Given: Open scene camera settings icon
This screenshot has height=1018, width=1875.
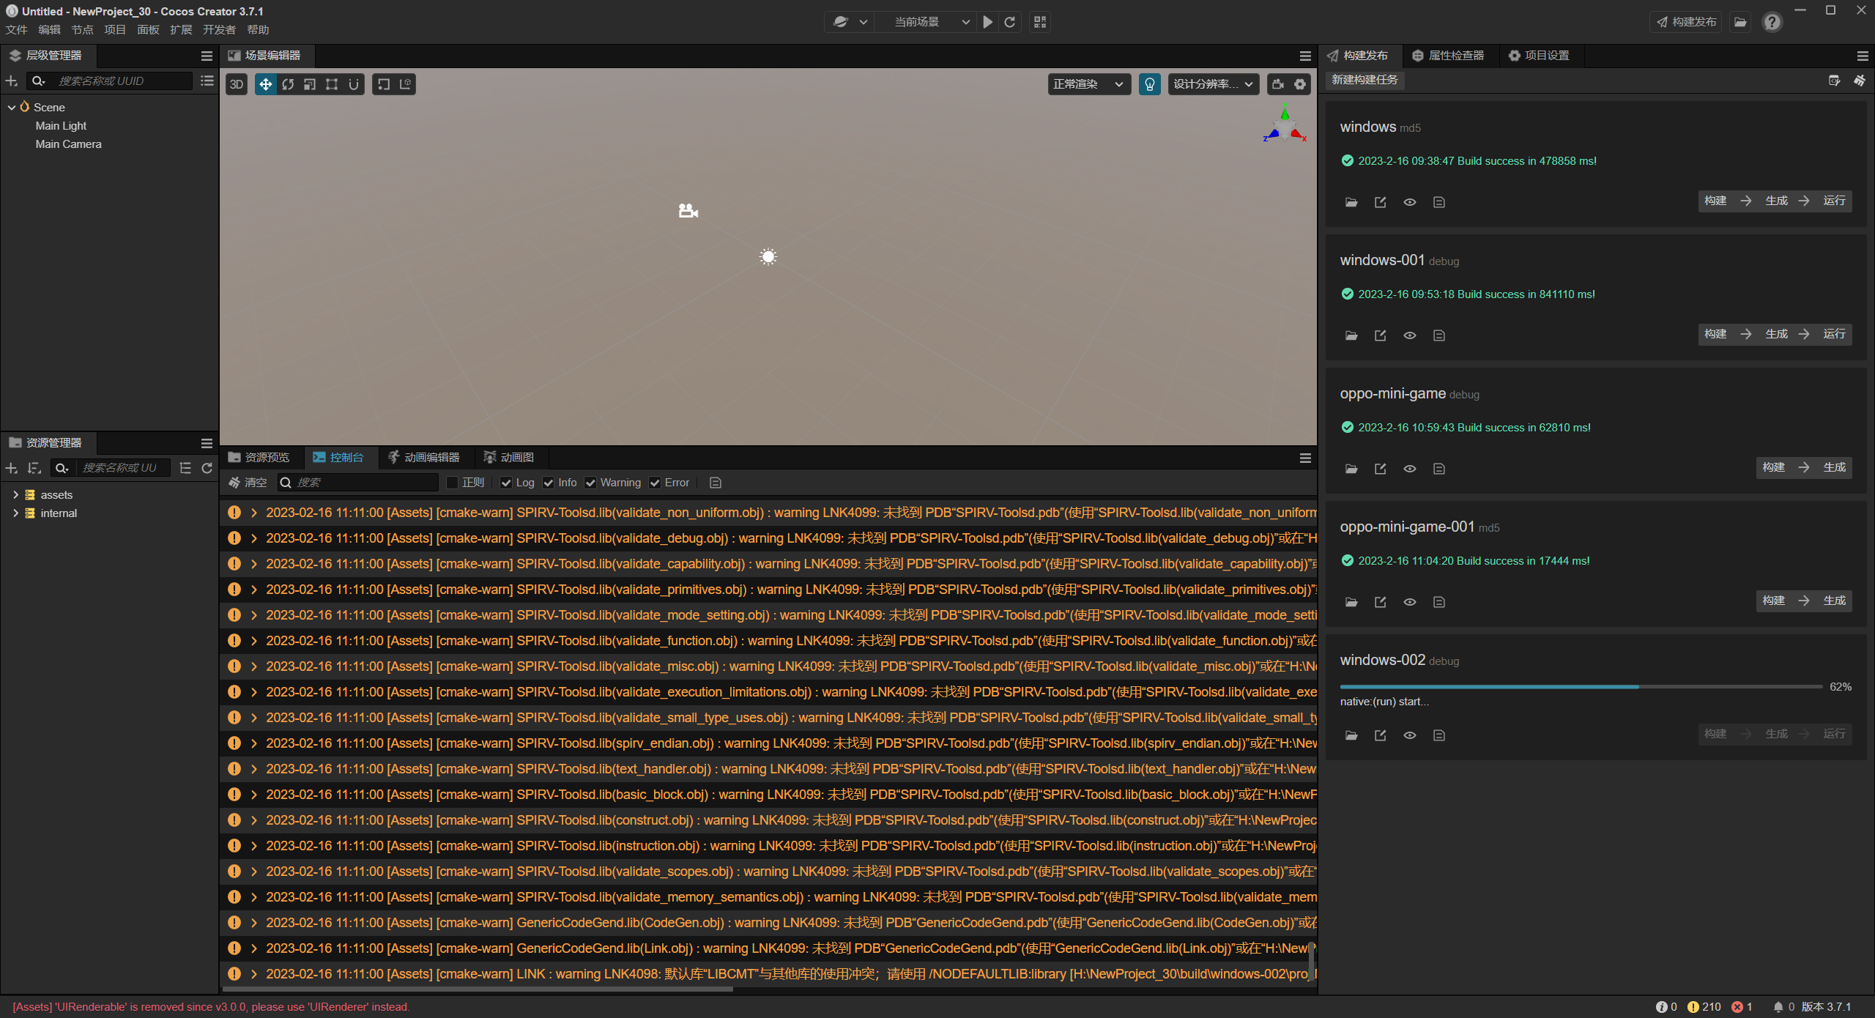Looking at the screenshot, I should coord(1278,84).
